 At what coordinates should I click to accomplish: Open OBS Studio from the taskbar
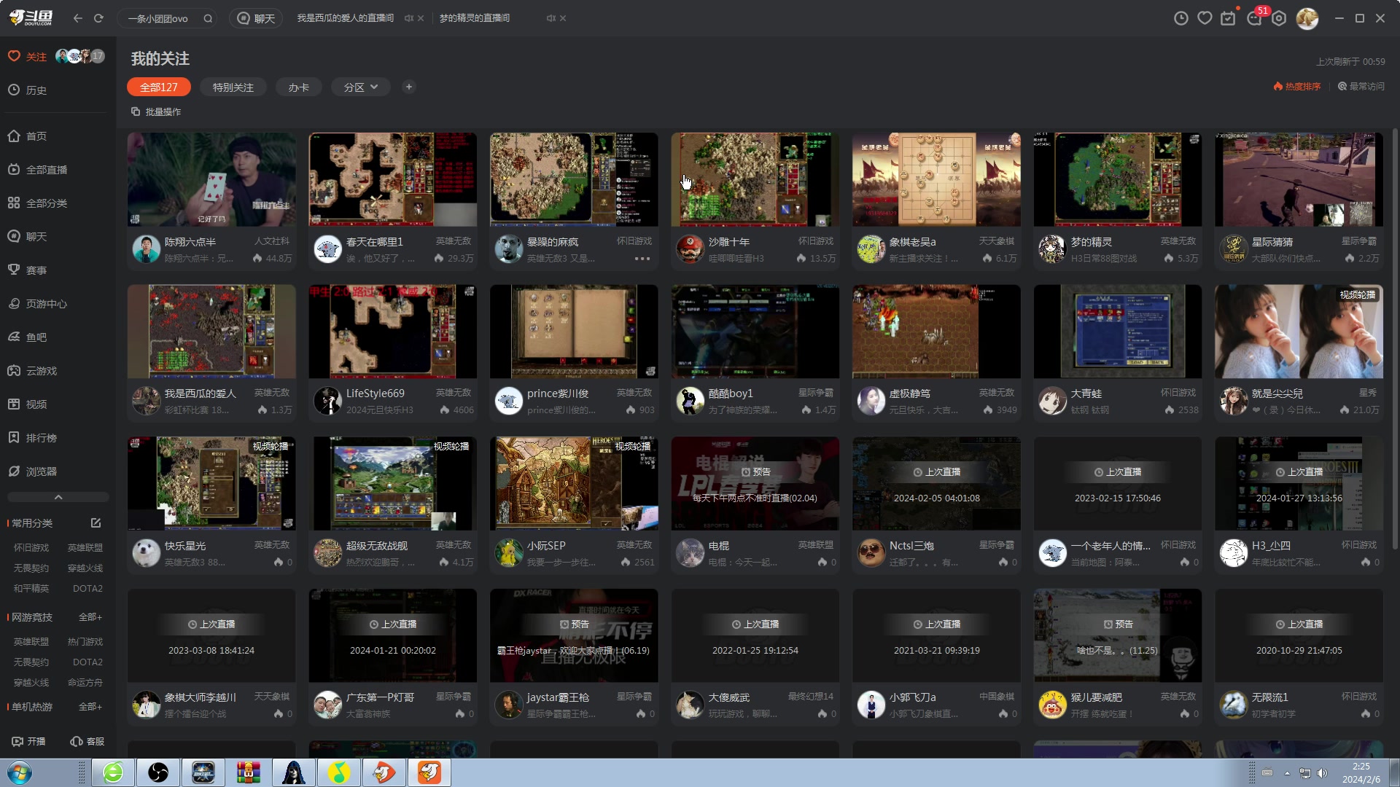click(x=158, y=772)
